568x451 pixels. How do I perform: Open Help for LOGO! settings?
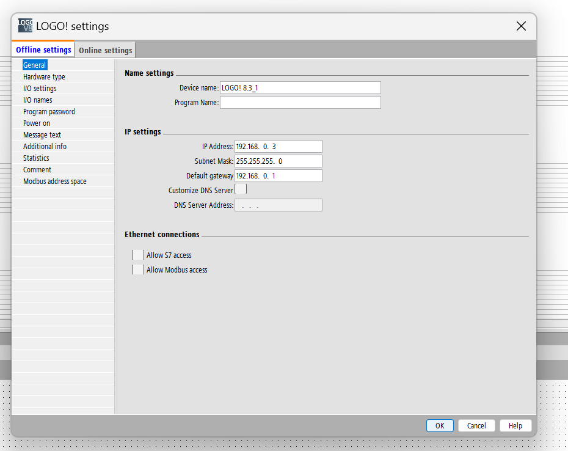tap(515, 425)
